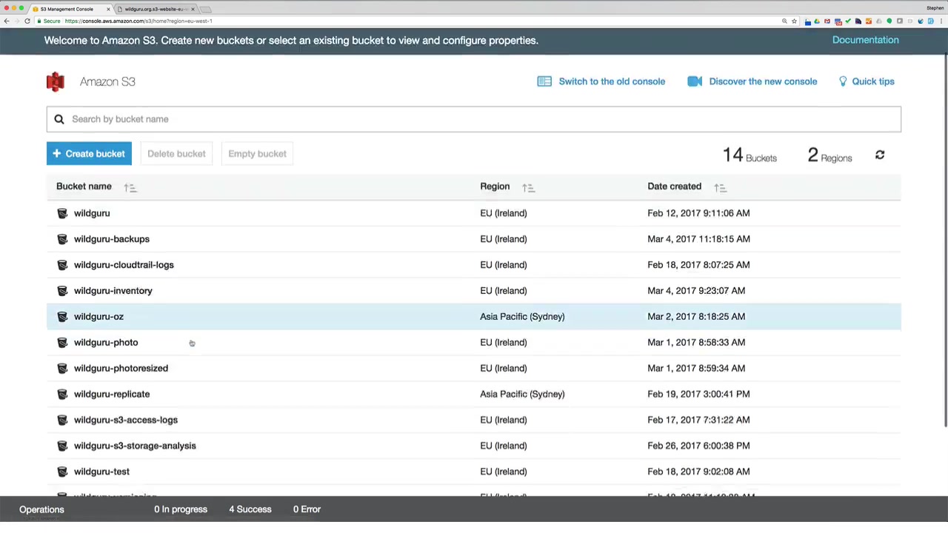Click the Delete bucket button
This screenshot has width=948, height=533.
pyautogui.click(x=176, y=154)
